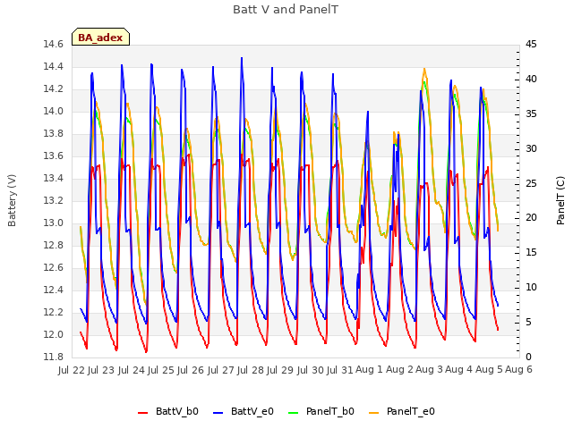Click the green PanelT_b0 legend swatch
Screen dimensions: 573x429
click(293, 413)
